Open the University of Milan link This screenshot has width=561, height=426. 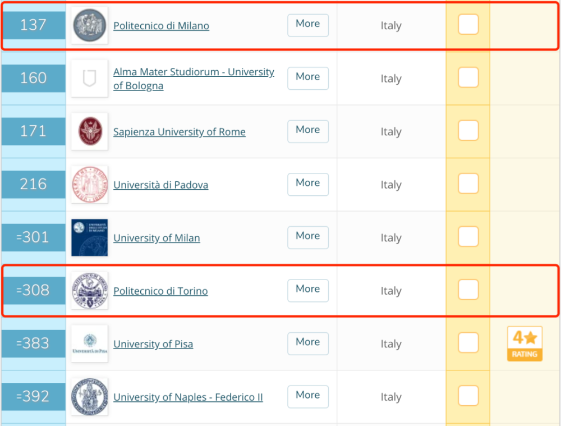157,238
